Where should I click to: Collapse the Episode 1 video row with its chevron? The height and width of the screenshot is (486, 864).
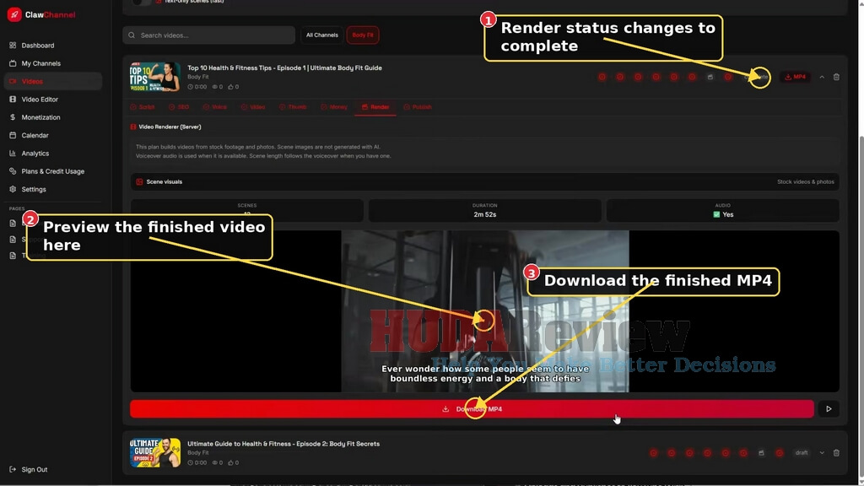[822, 77]
